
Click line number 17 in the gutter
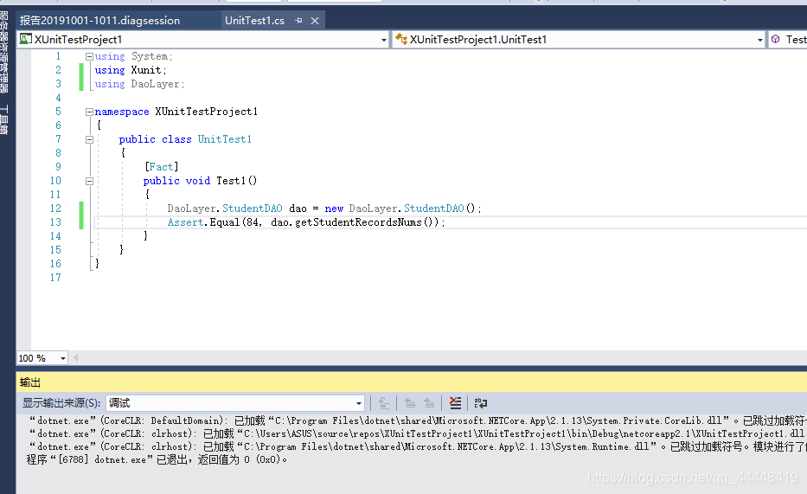pos(55,278)
